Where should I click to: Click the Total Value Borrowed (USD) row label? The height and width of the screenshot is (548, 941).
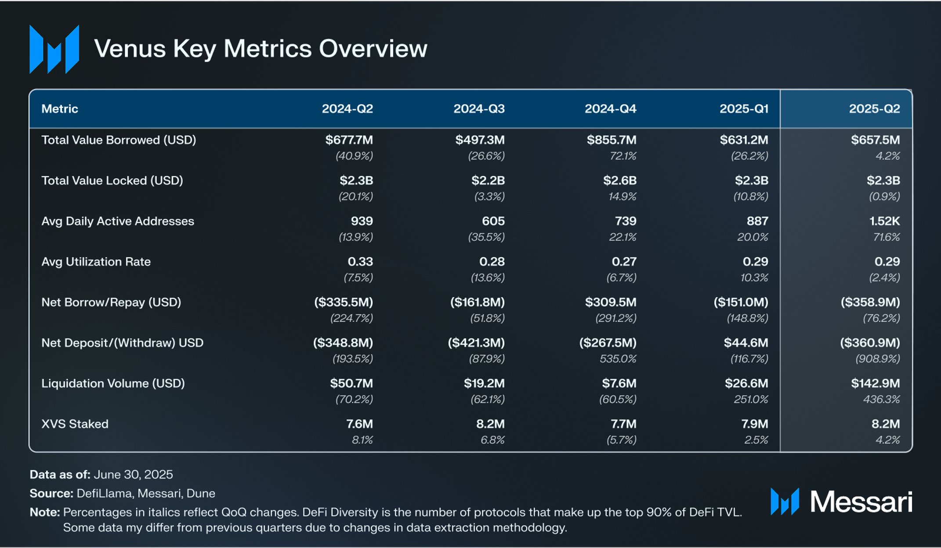pos(119,140)
